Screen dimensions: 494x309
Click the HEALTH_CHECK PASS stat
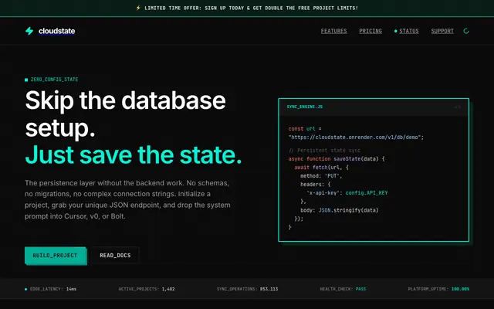point(343,289)
